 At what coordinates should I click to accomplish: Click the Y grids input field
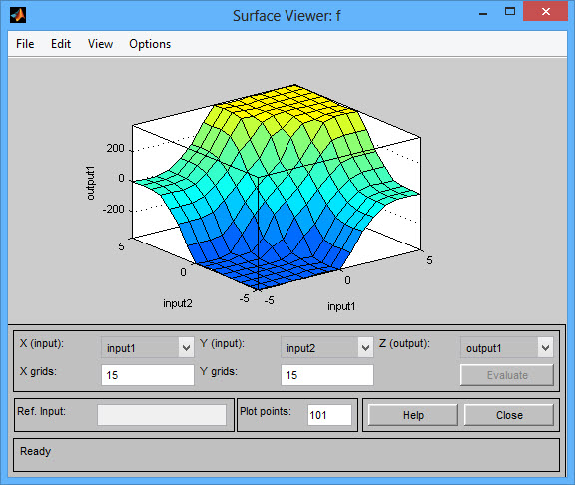327,375
